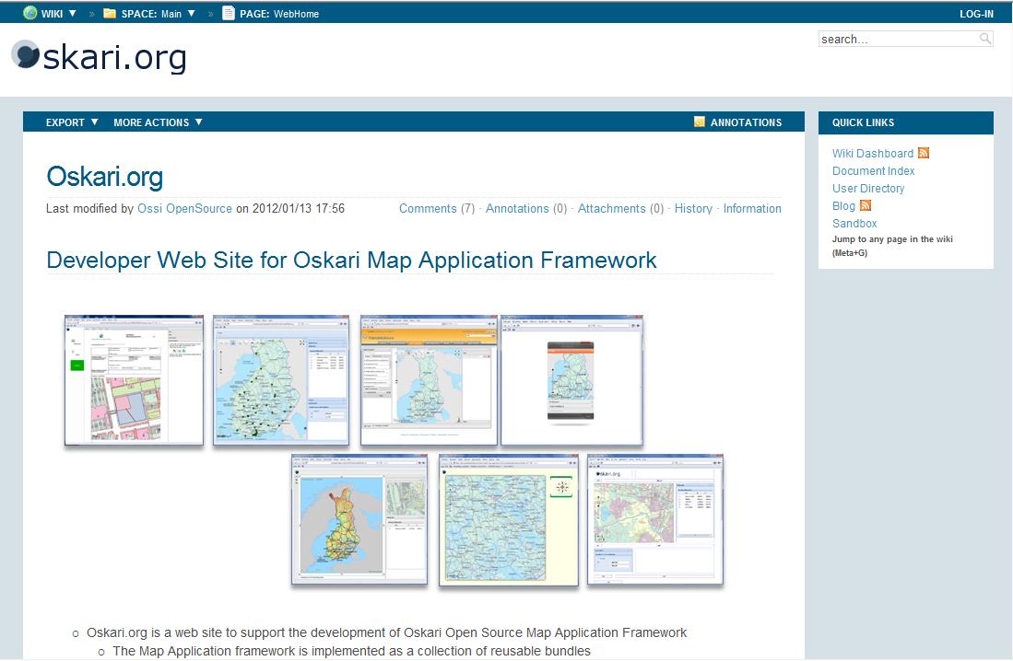Open the Attachments (0) link
This screenshot has height=661, width=1013.
[x=621, y=208]
